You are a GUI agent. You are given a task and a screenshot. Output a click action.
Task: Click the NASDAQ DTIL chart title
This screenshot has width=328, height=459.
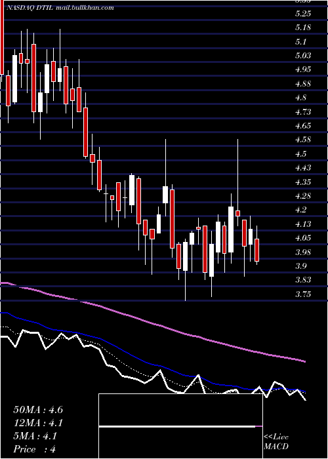(60, 8)
